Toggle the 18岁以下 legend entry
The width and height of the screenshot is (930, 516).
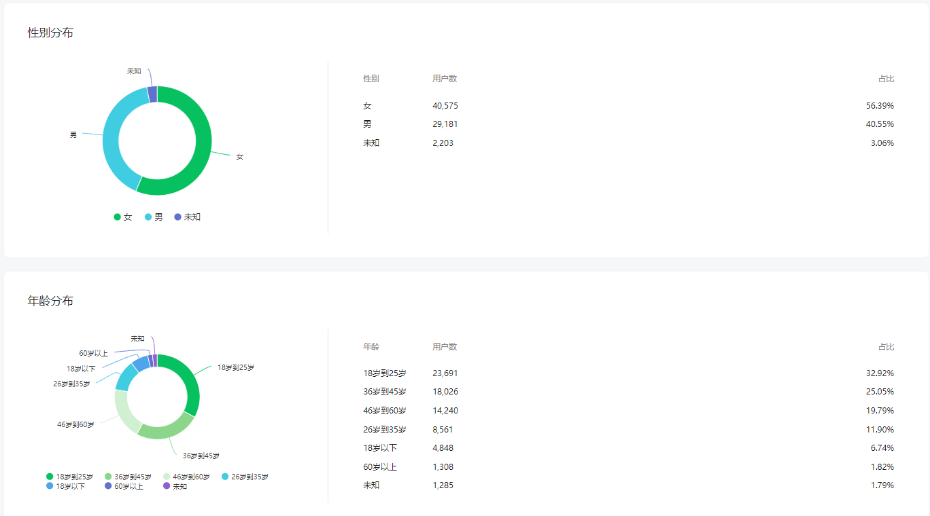pos(65,486)
